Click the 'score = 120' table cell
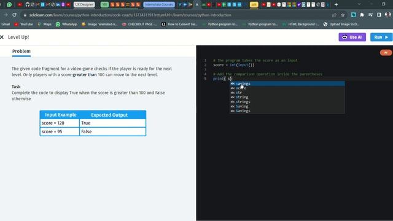This screenshot has height=221, width=393. tap(60, 123)
